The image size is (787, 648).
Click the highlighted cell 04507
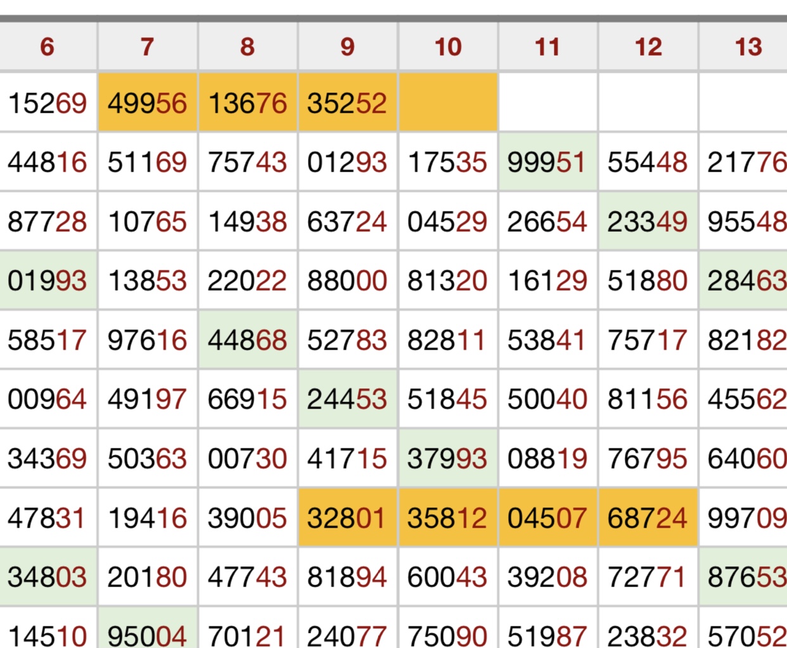[547, 518]
